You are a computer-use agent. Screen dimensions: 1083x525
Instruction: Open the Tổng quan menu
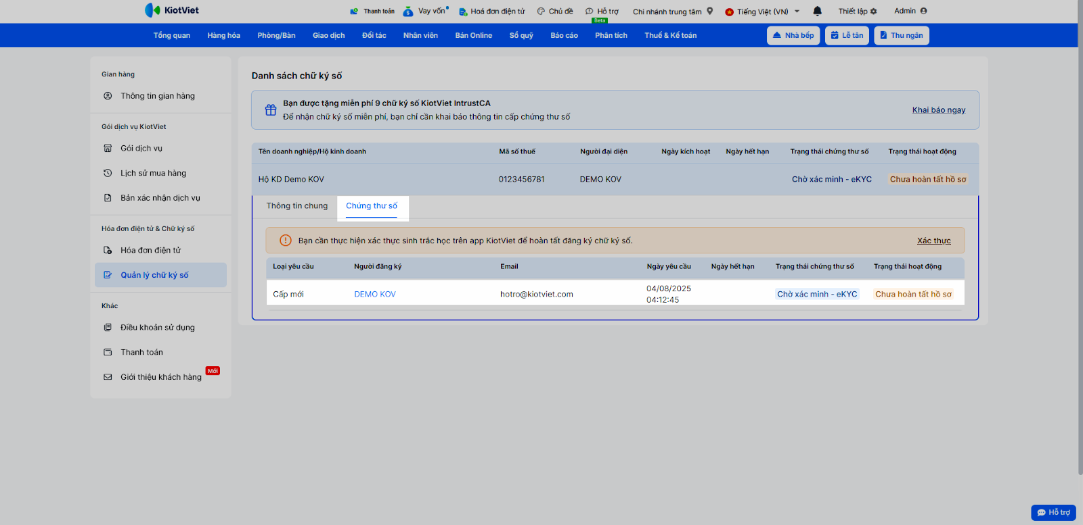(172, 35)
